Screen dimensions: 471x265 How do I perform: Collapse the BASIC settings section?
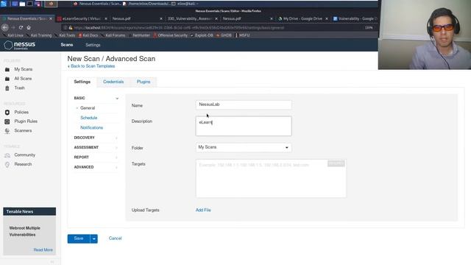point(96,98)
